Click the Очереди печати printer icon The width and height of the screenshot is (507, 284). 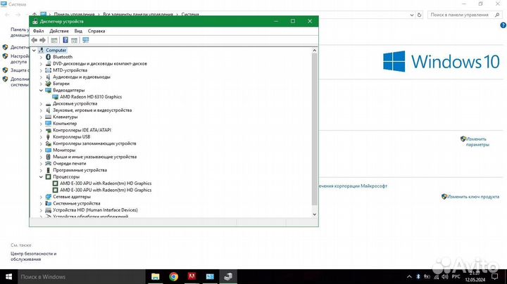[x=48, y=163]
